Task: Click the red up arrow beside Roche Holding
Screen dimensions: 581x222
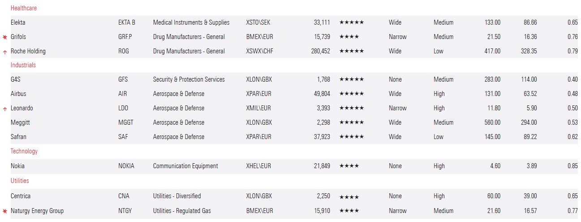Action: coord(5,52)
